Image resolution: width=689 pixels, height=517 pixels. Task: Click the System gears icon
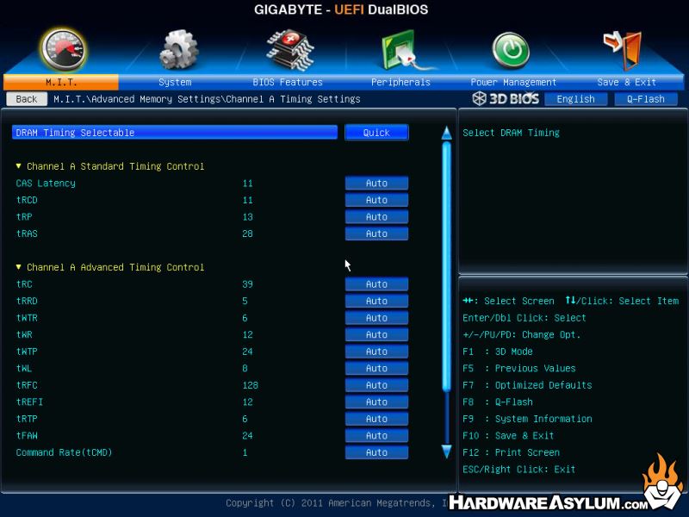click(178, 50)
